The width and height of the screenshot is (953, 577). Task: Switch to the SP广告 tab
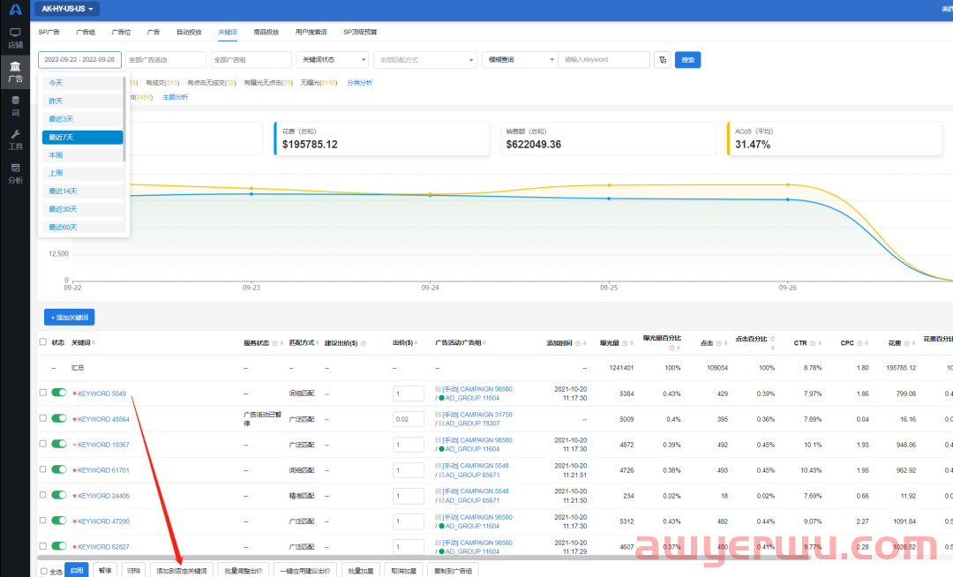(49, 32)
